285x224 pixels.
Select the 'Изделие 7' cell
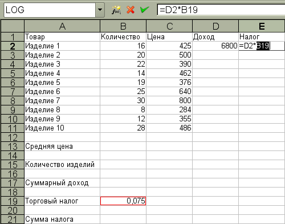click(x=62, y=101)
